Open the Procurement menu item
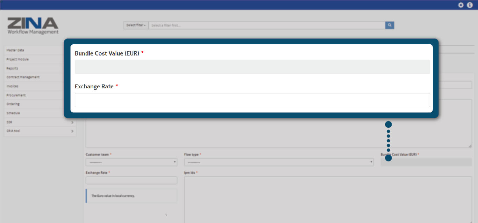This screenshot has width=478, height=223. 16,95
